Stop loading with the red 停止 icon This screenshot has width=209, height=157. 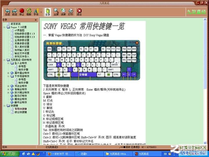[x=22, y=12]
